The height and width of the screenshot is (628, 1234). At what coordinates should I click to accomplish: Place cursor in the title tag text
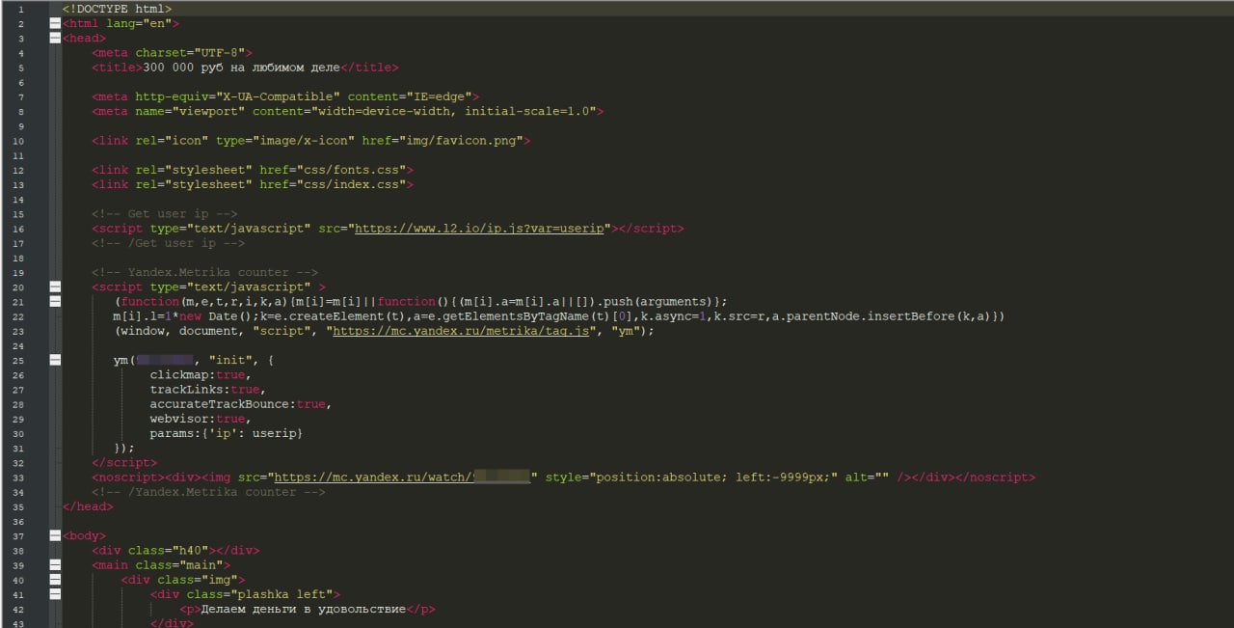click(242, 68)
